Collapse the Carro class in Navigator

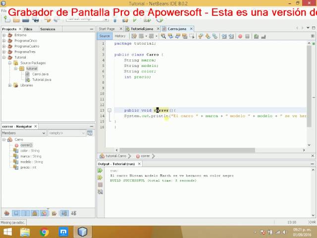(4, 140)
